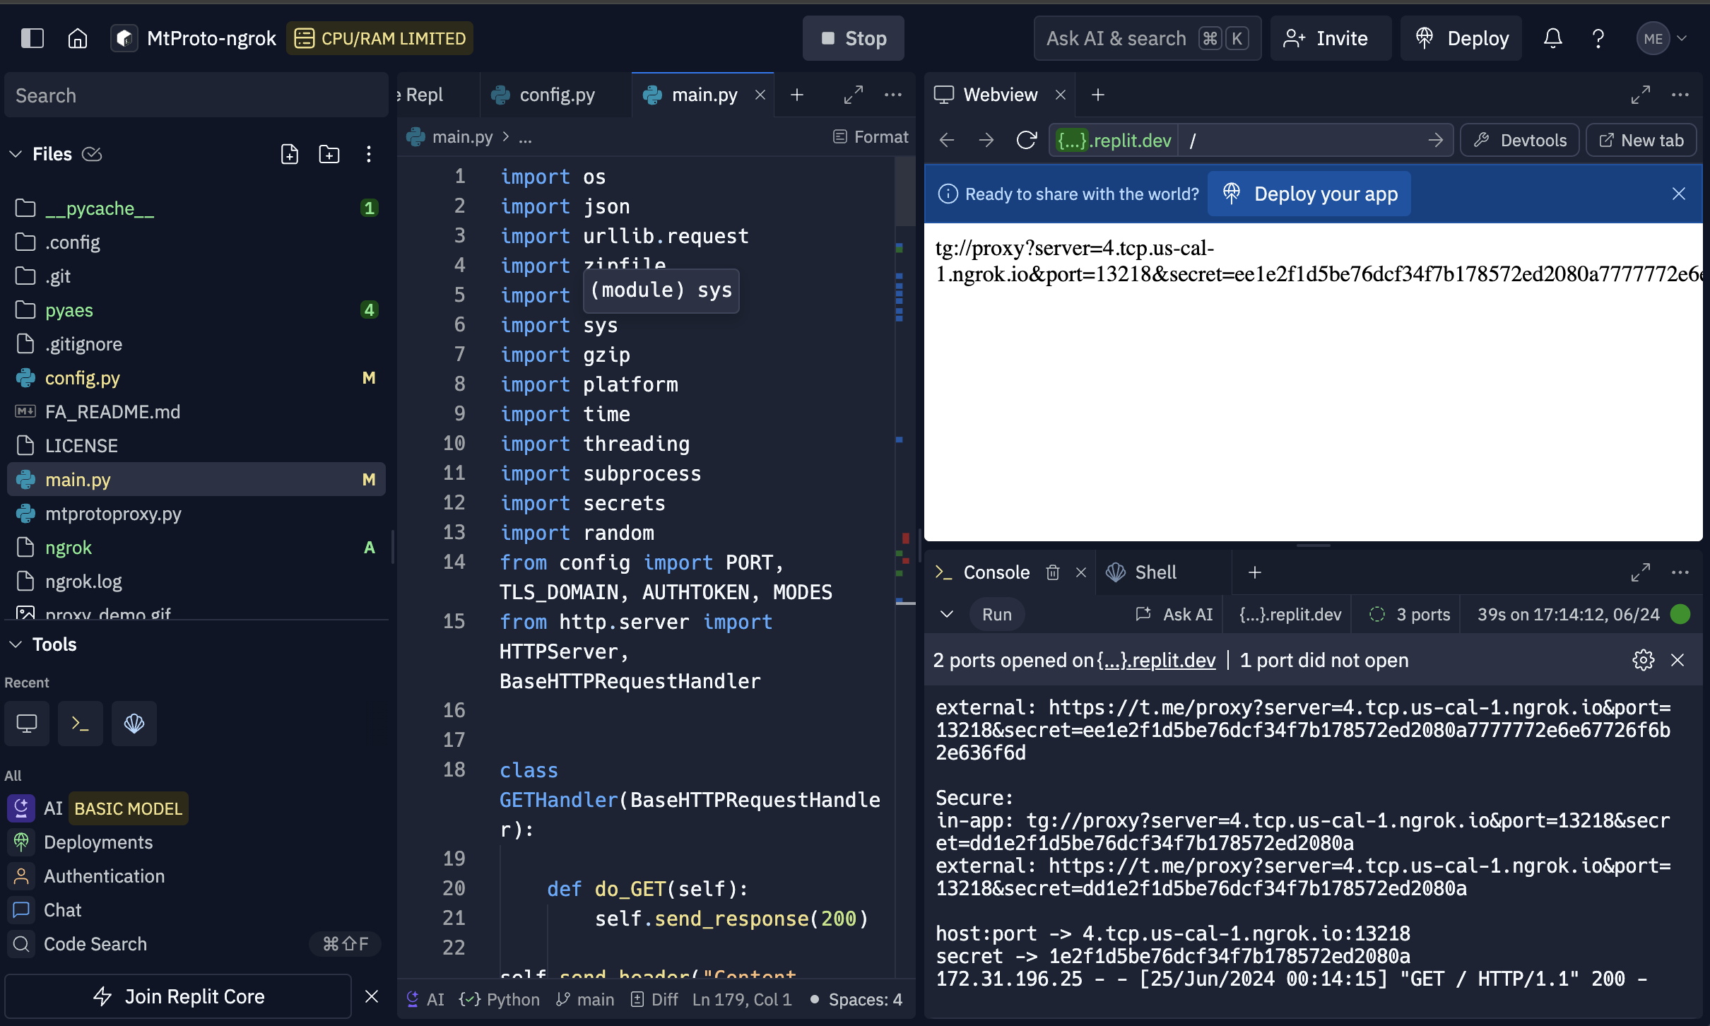Image resolution: width=1710 pixels, height=1026 pixels.
Task: Open recent Shell tool icon
Action: tap(134, 724)
